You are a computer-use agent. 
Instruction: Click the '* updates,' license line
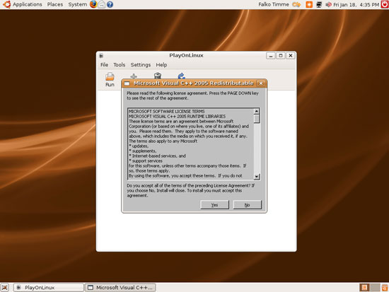(x=139, y=146)
